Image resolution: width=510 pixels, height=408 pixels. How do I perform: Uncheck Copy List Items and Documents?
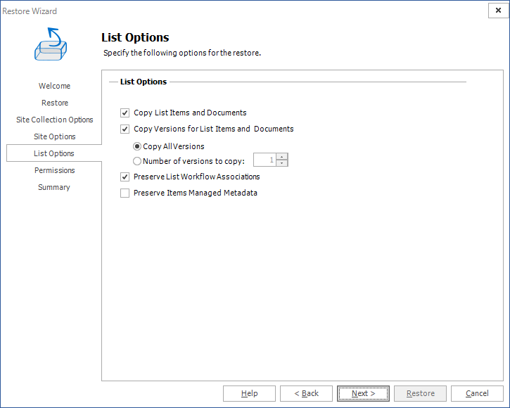click(x=125, y=113)
